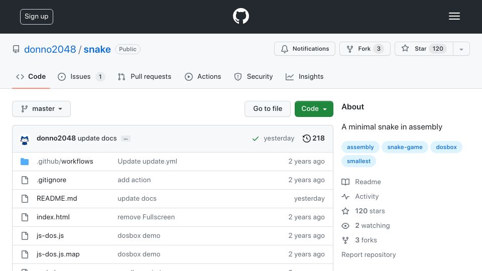Click the js-dos.js file icon

click(25, 236)
